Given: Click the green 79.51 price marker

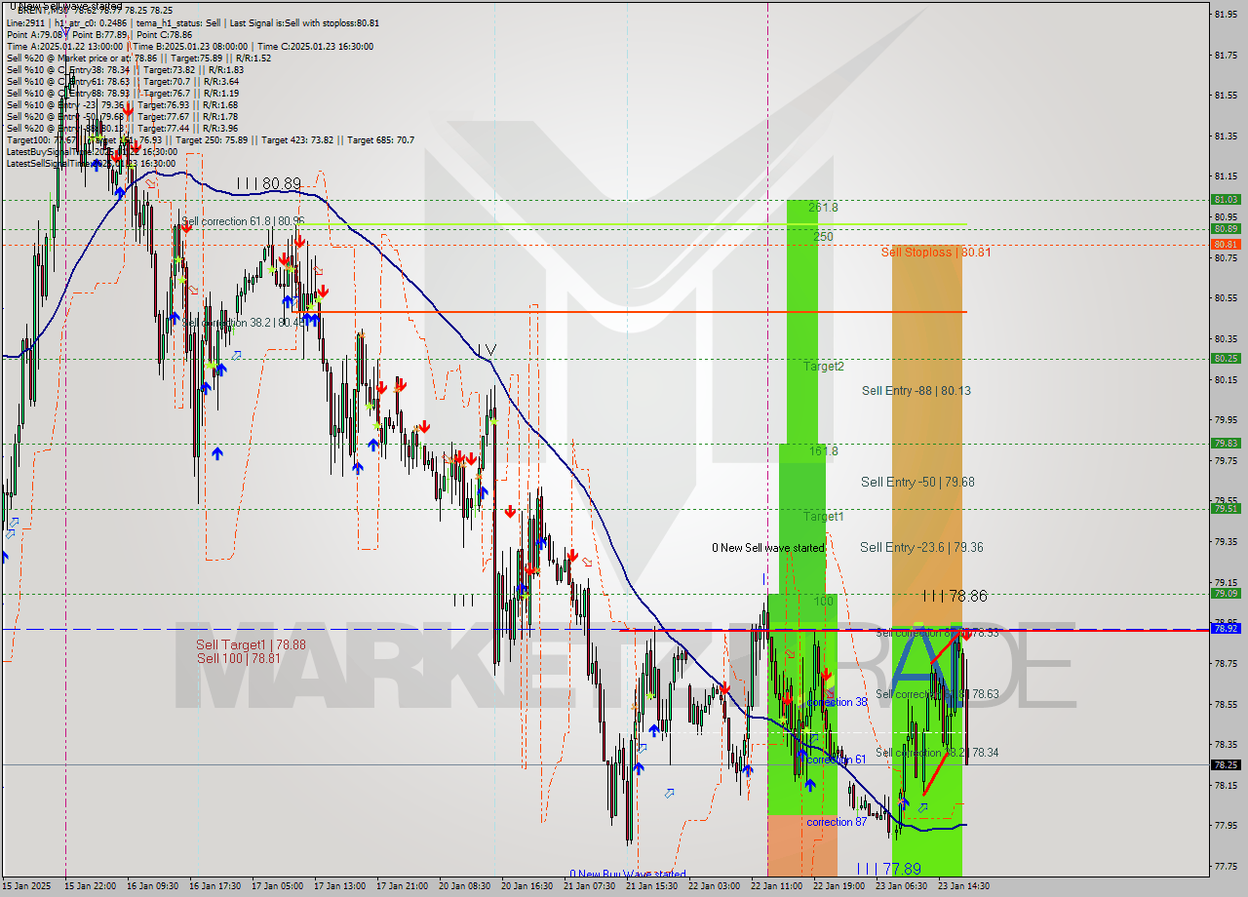Looking at the screenshot, I should coord(1226,508).
